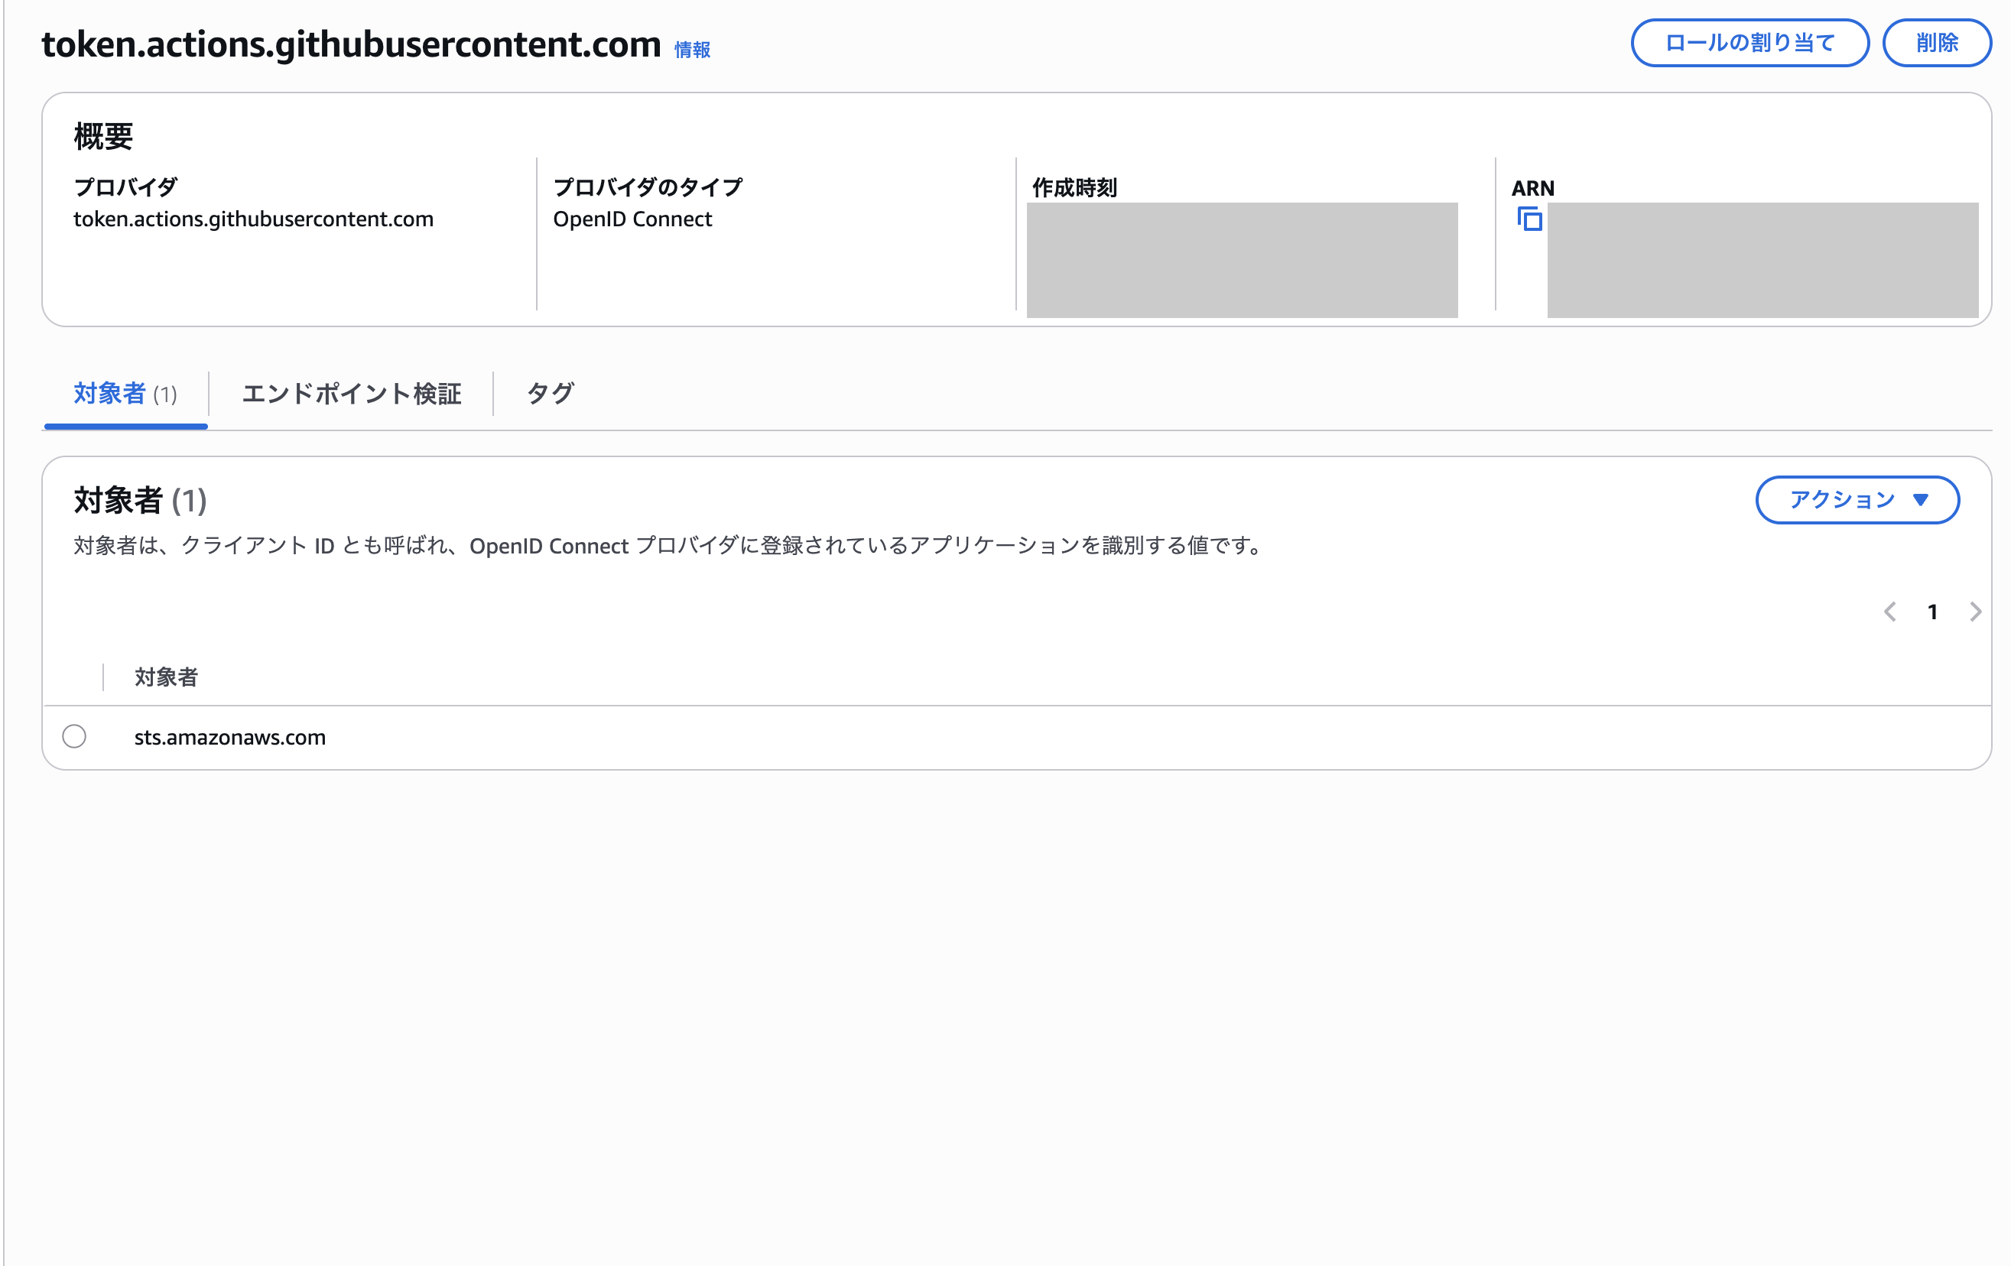Click the OpenID Connect provider type value
Screen dimensions: 2011x1266
(632, 219)
